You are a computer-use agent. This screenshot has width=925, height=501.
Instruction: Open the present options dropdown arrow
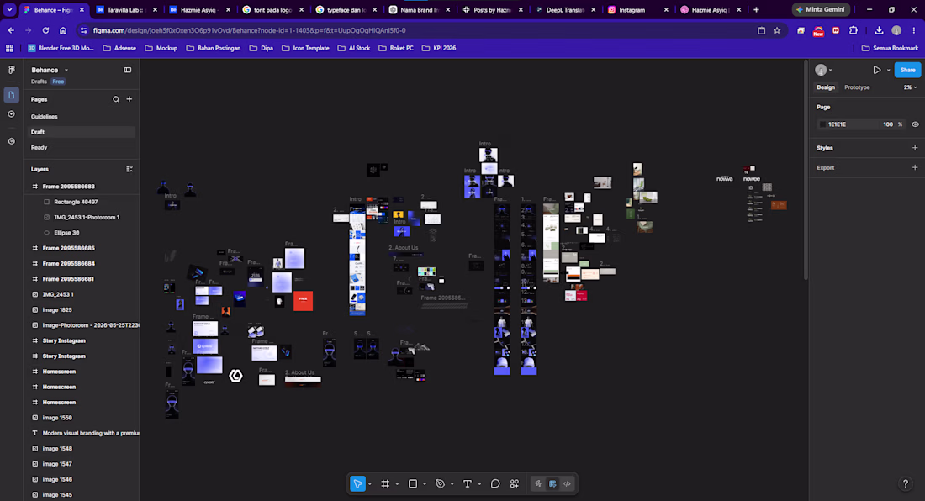889,70
